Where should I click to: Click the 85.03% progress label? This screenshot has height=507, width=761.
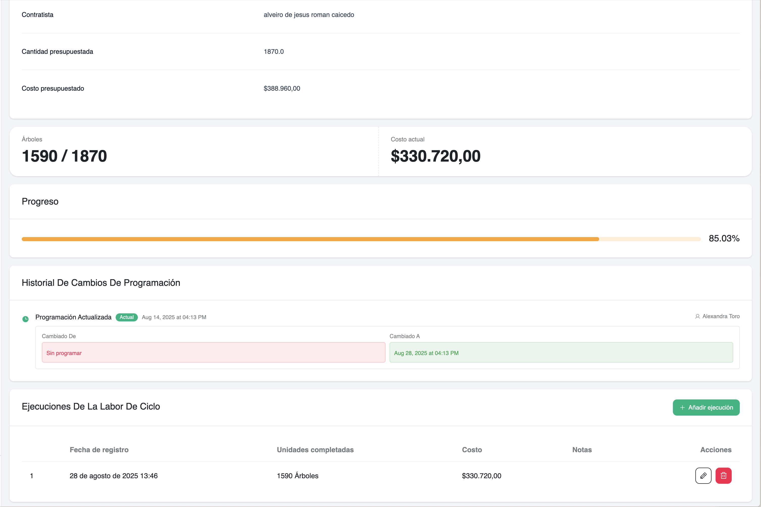(x=724, y=238)
